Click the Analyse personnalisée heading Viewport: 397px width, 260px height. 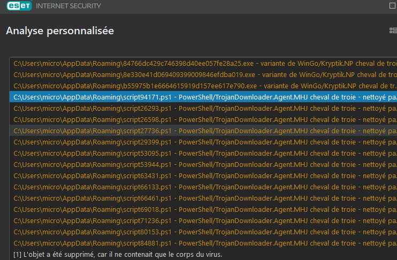60,31
